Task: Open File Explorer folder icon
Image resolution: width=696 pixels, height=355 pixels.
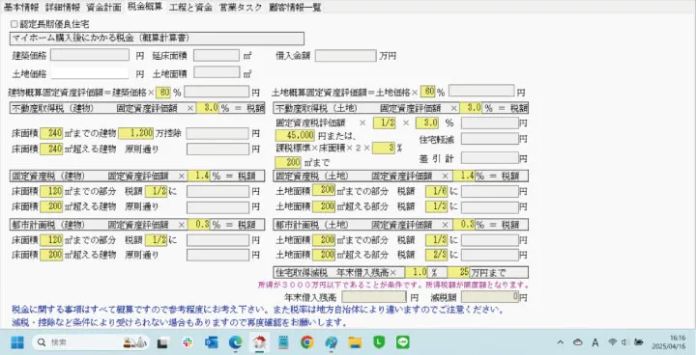Action: 355,342
